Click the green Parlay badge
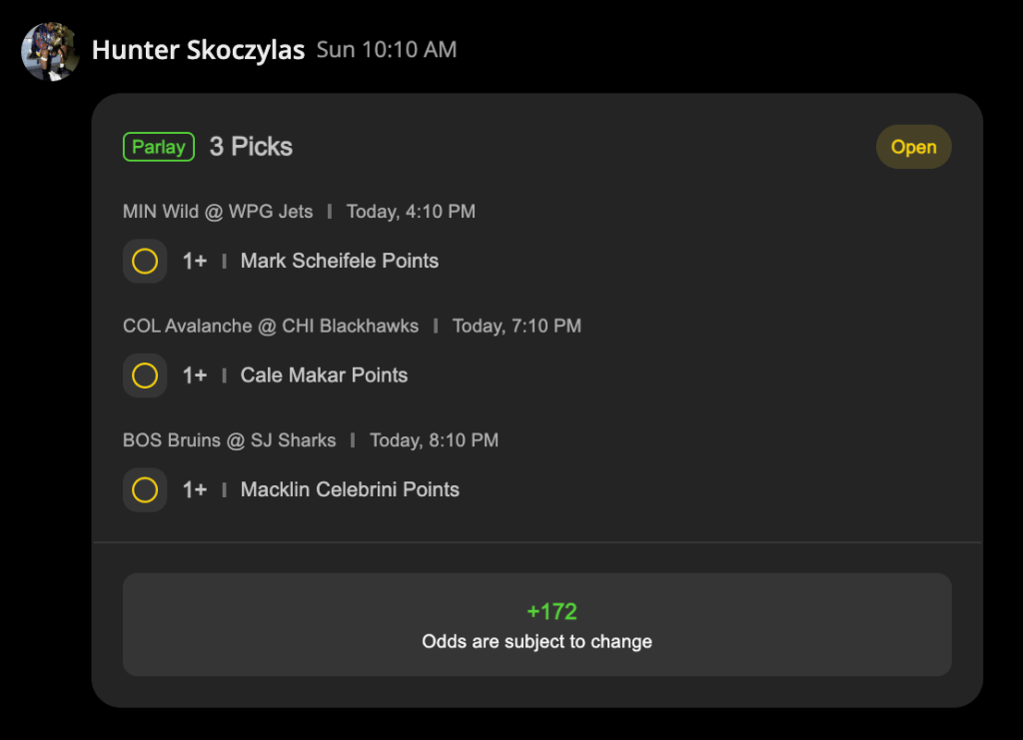The width and height of the screenshot is (1023, 740). tap(159, 147)
